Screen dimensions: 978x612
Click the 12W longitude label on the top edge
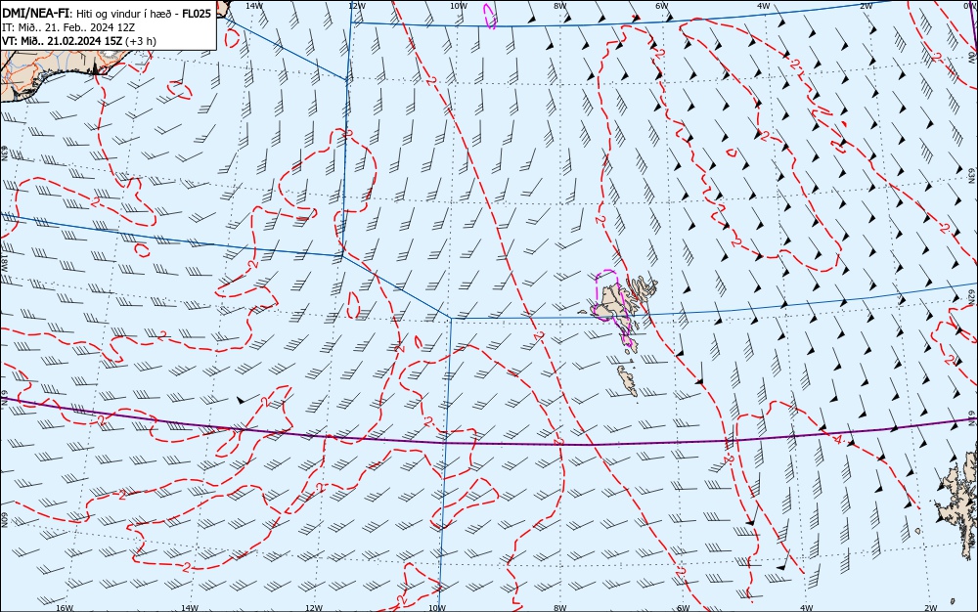(x=356, y=6)
